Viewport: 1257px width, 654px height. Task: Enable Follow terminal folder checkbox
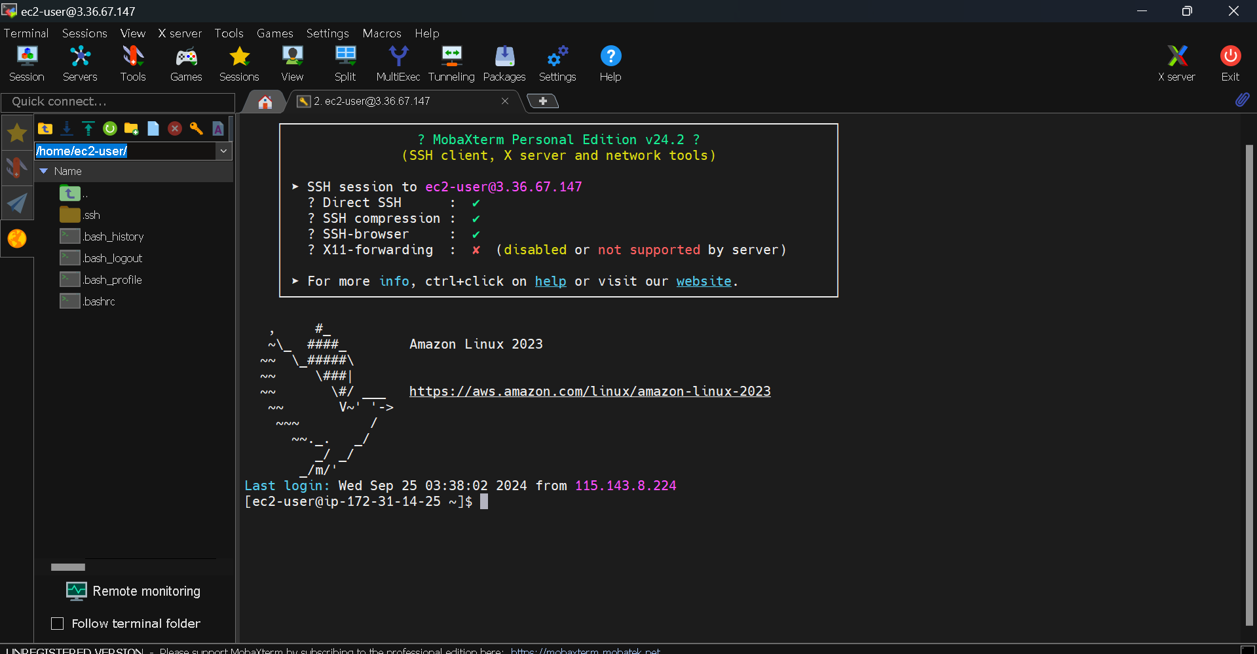58,623
